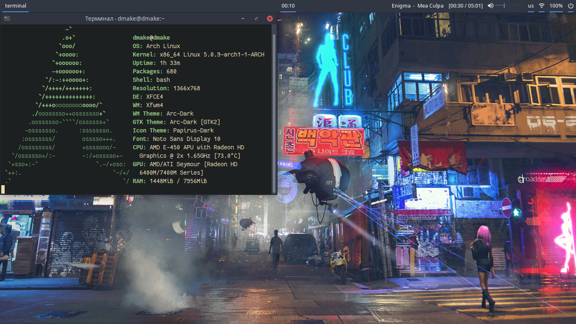Click the 'OS: Arch Linux' line
This screenshot has width=576, height=324.
[156, 46]
